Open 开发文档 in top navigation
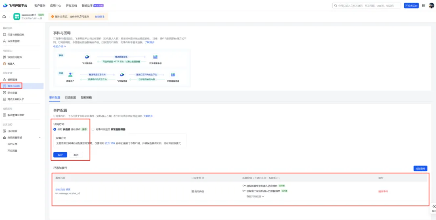The height and width of the screenshot is (220, 436). pyautogui.click(x=71, y=6)
